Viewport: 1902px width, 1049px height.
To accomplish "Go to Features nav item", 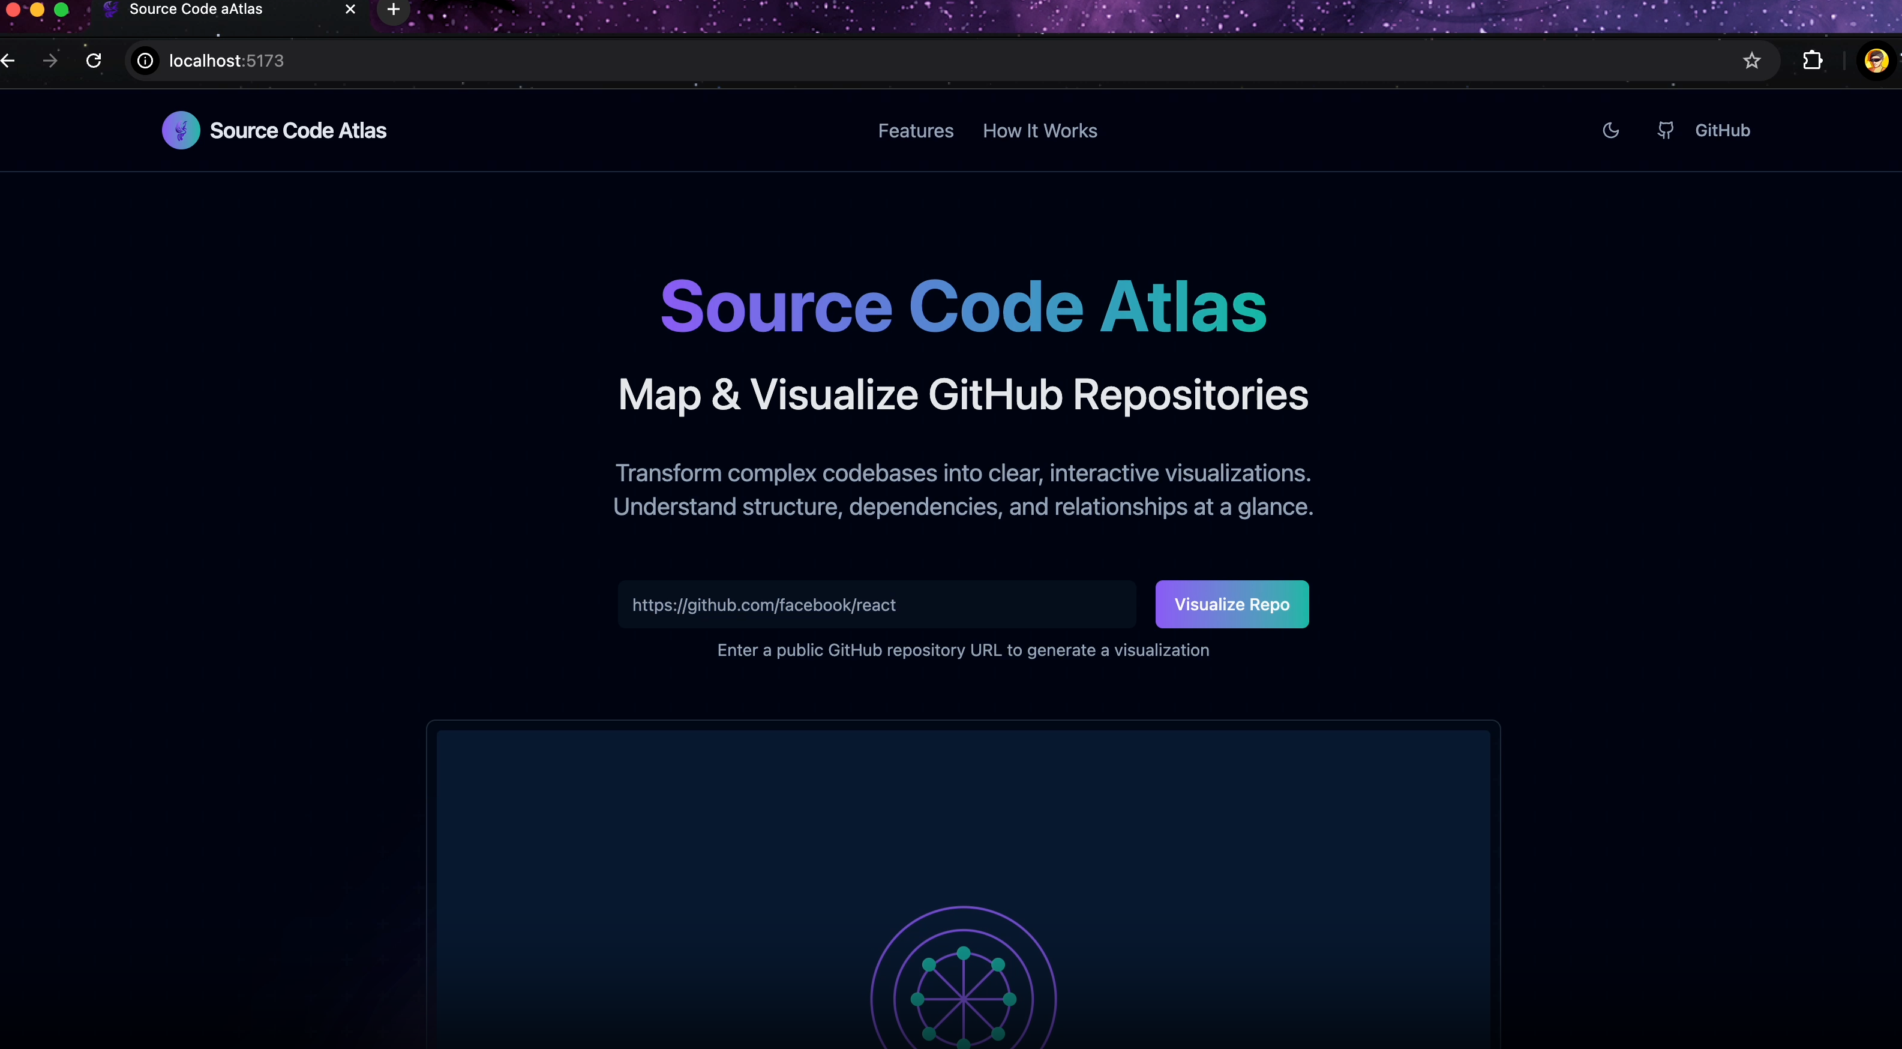I will (x=916, y=131).
